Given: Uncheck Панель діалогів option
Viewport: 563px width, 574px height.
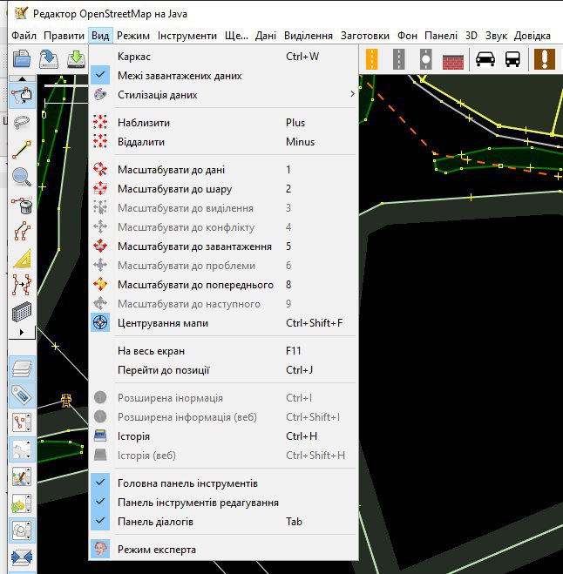Looking at the screenshot, I should click(x=223, y=521).
